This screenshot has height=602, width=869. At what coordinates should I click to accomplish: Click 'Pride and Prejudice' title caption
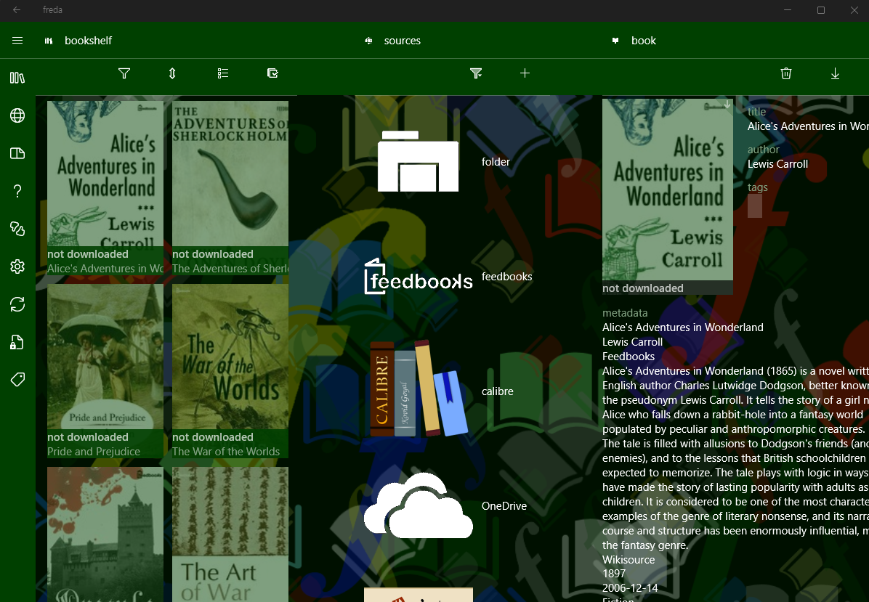(x=94, y=452)
